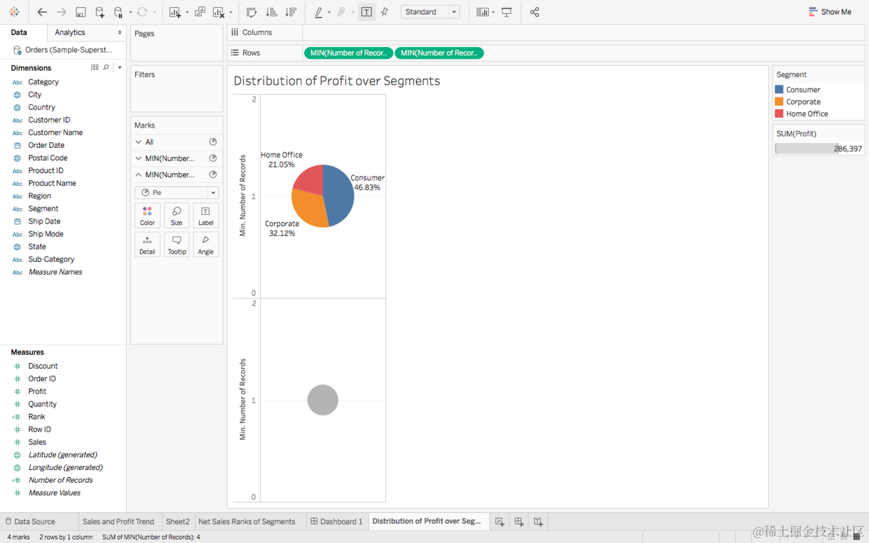Enter presentation mode icon

pos(507,12)
